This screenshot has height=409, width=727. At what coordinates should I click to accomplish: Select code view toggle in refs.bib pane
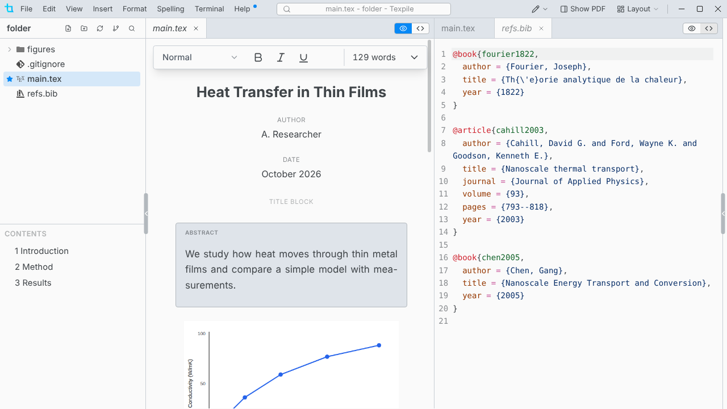[x=709, y=28]
